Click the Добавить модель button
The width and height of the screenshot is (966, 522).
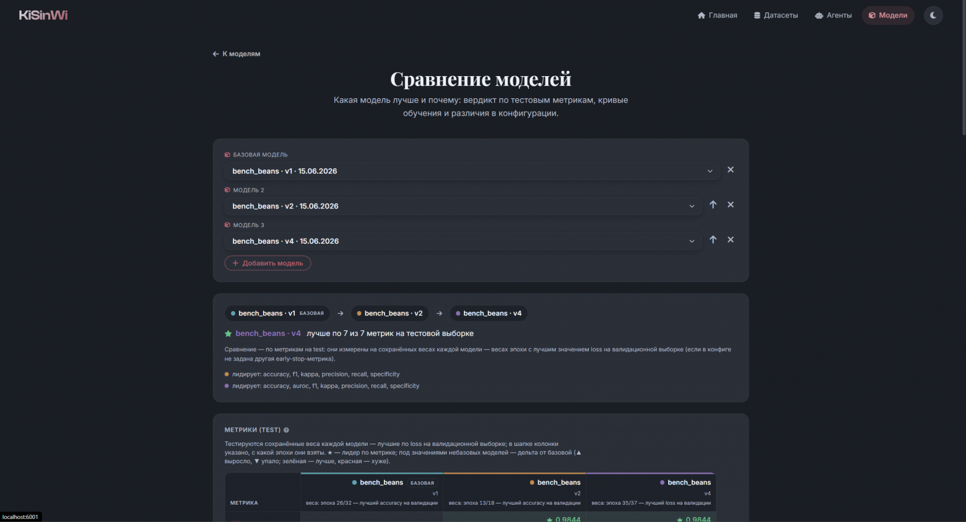pyautogui.click(x=268, y=263)
